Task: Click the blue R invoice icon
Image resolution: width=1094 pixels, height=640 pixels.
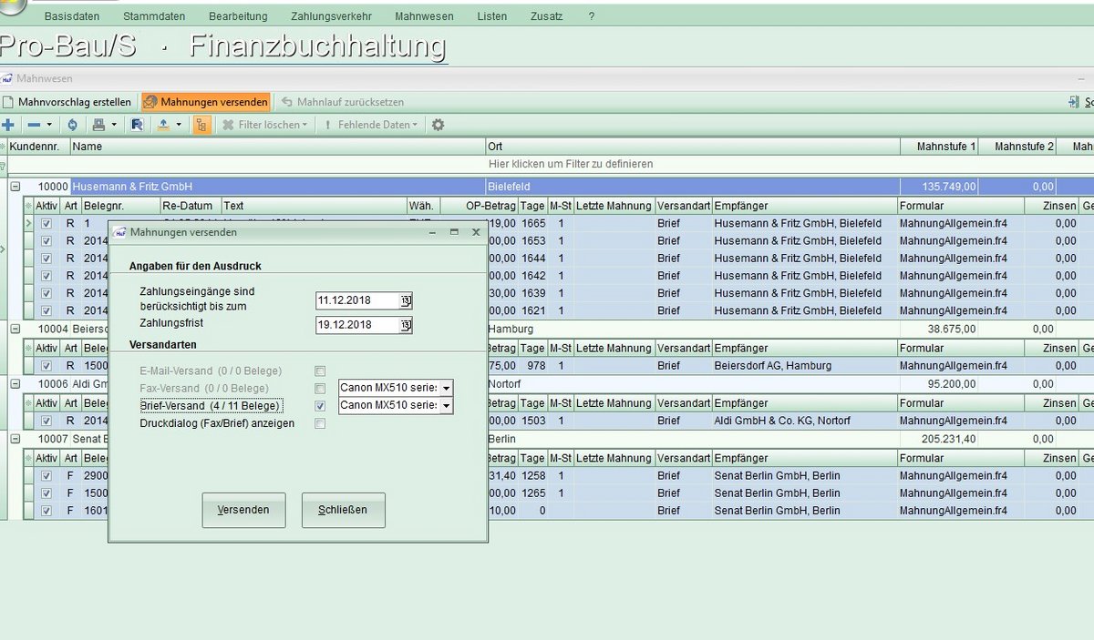Action: coord(137,125)
